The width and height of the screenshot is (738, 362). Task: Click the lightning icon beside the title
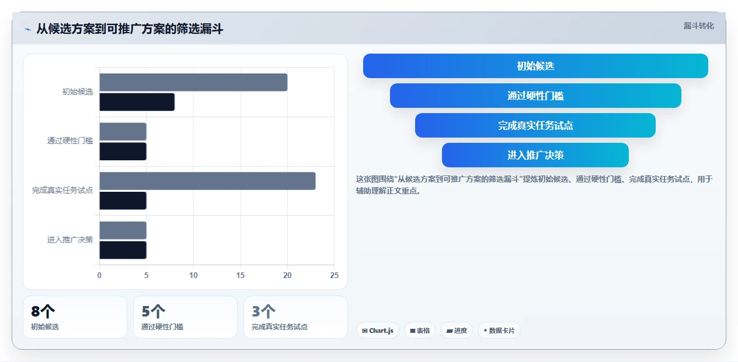pyautogui.click(x=27, y=29)
